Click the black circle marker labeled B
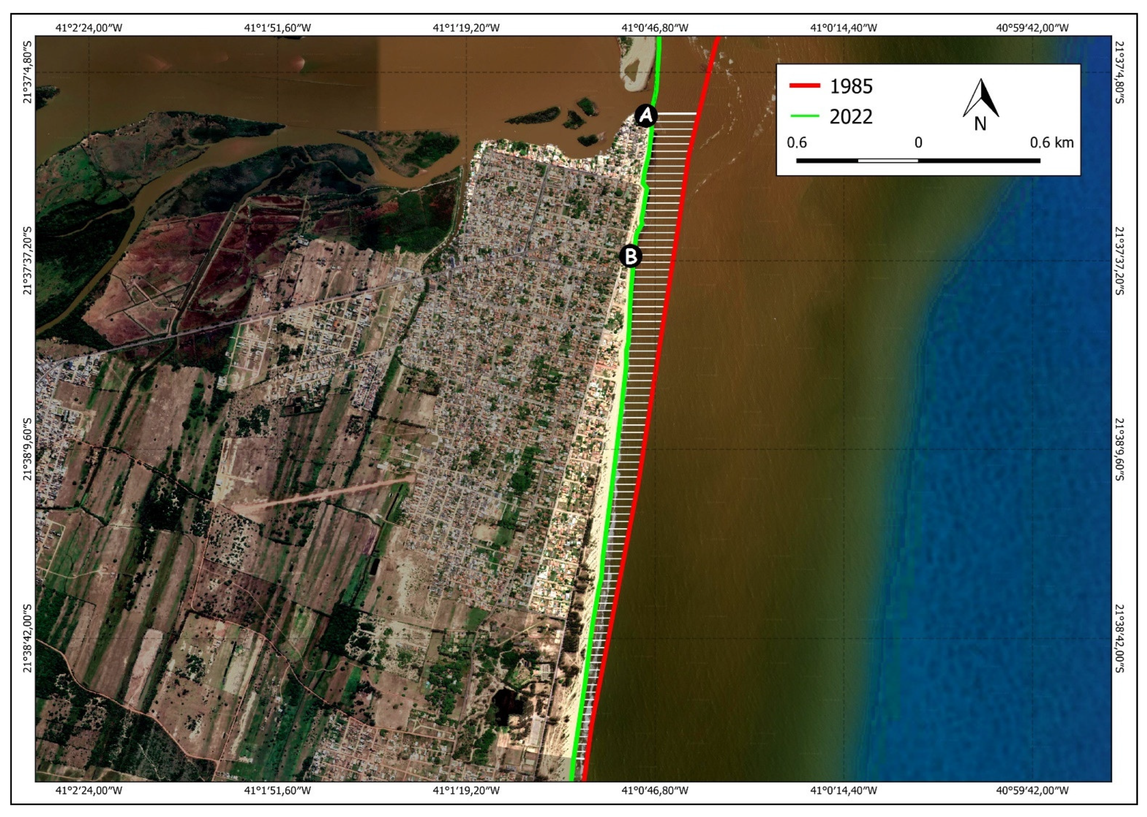This screenshot has width=1147, height=817. (x=631, y=256)
